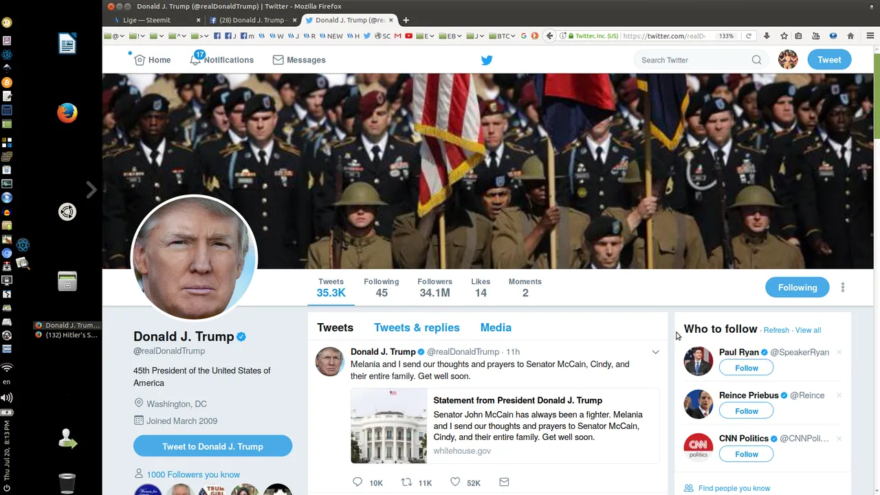Expand the side panel arrow on the desktop
The image size is (880, 495).
pyautogui.click(x=91, y=190)
